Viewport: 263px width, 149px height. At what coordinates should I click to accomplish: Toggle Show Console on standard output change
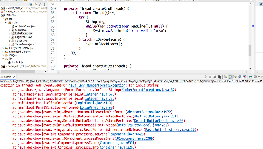[x=240, y=77]
